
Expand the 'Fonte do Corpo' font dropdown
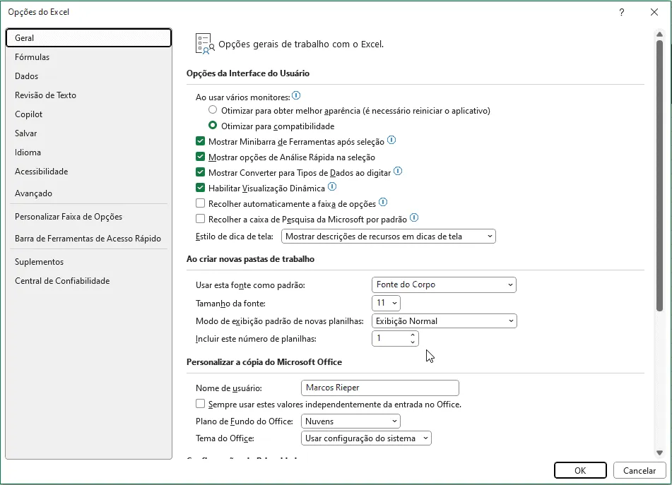pyautogui.click(x=444, y=285)
